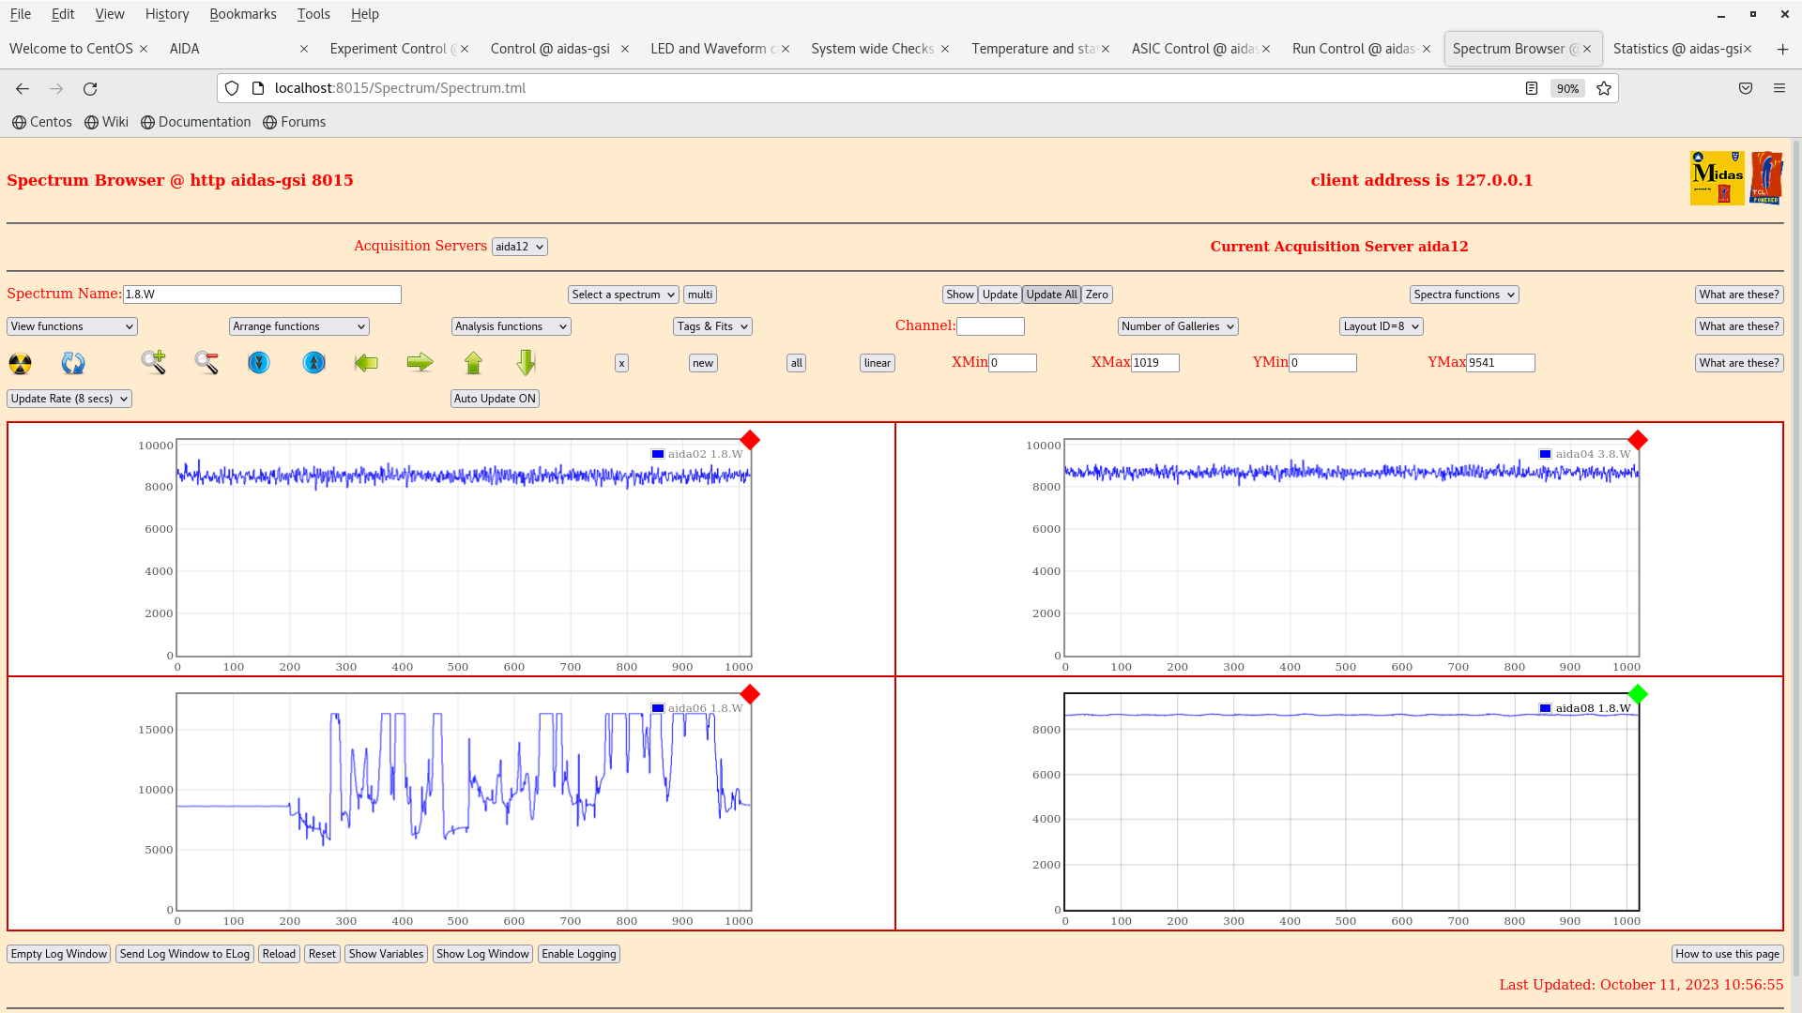1802x1013 pixels.
Task: Click the Show Log Window button
Action: (x=482, y=954)
